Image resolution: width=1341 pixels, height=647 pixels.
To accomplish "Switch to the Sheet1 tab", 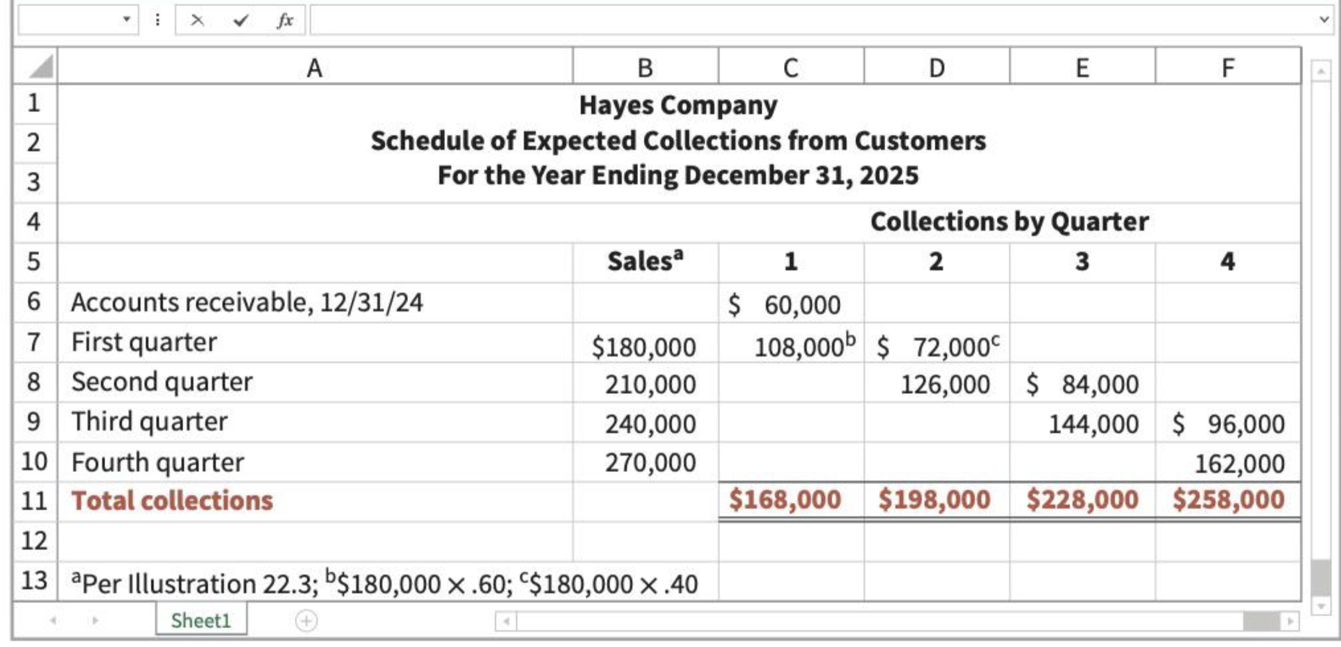I will point(201,620).
